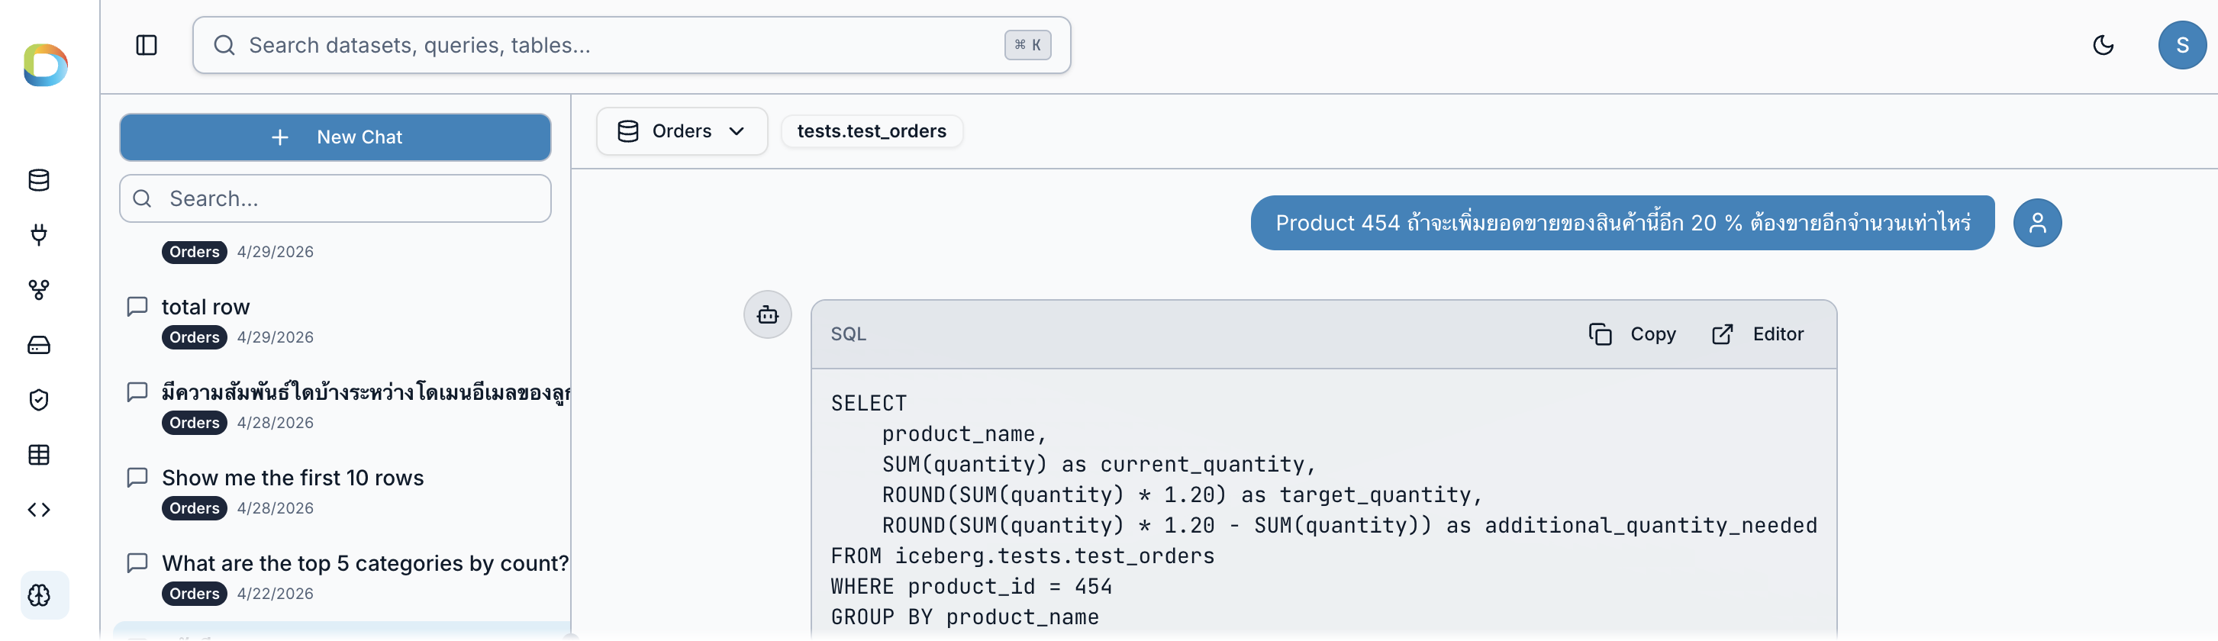The image size is (2218, 641).
Task: Open What are the top 5 categories chat
Action: pos(365,562)
